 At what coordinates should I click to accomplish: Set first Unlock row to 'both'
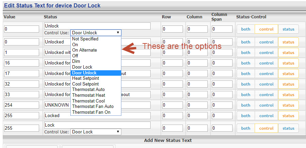click(245, 29)
